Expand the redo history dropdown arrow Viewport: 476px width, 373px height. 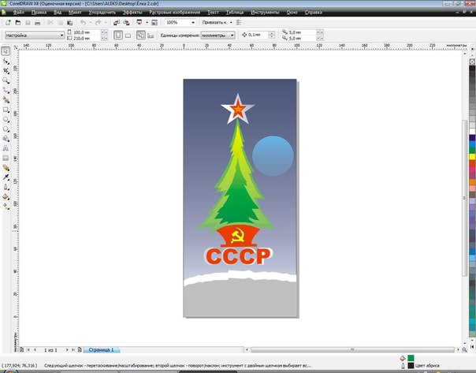[x=106, y=23]
